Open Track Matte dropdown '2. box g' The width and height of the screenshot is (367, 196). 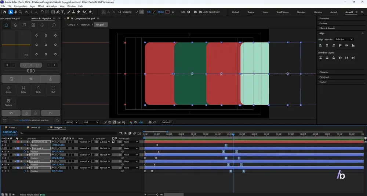[x=105, y=142]
